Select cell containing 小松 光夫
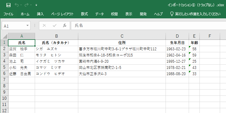This screenshot has height=113, width=226. pos(22,68)
